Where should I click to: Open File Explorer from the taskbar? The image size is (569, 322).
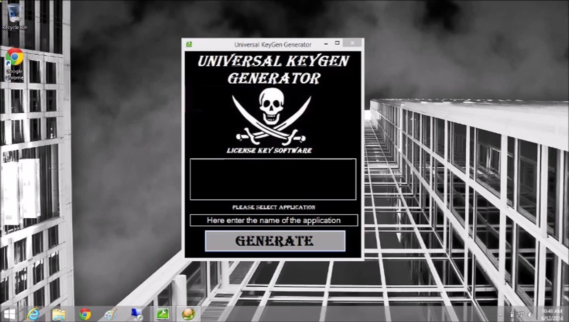59,314
